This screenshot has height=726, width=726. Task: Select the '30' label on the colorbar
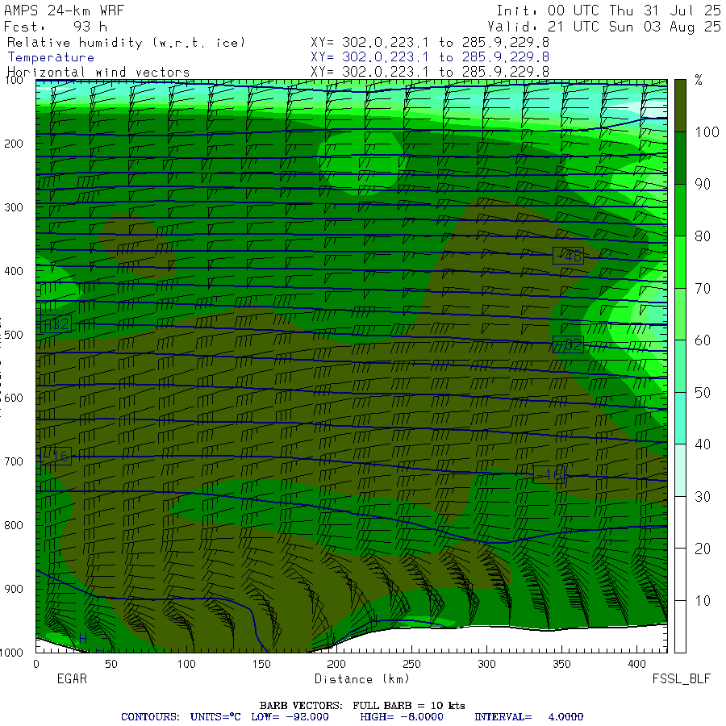click(703, 497)
